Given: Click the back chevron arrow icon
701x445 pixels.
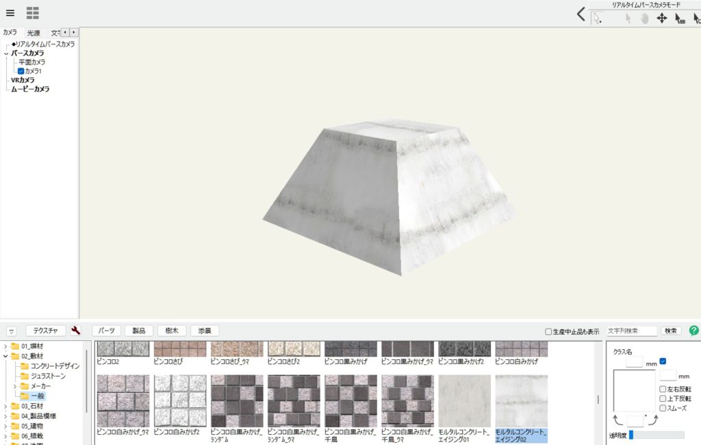Looking at the screenshot, I should click(x=581, y=14).
